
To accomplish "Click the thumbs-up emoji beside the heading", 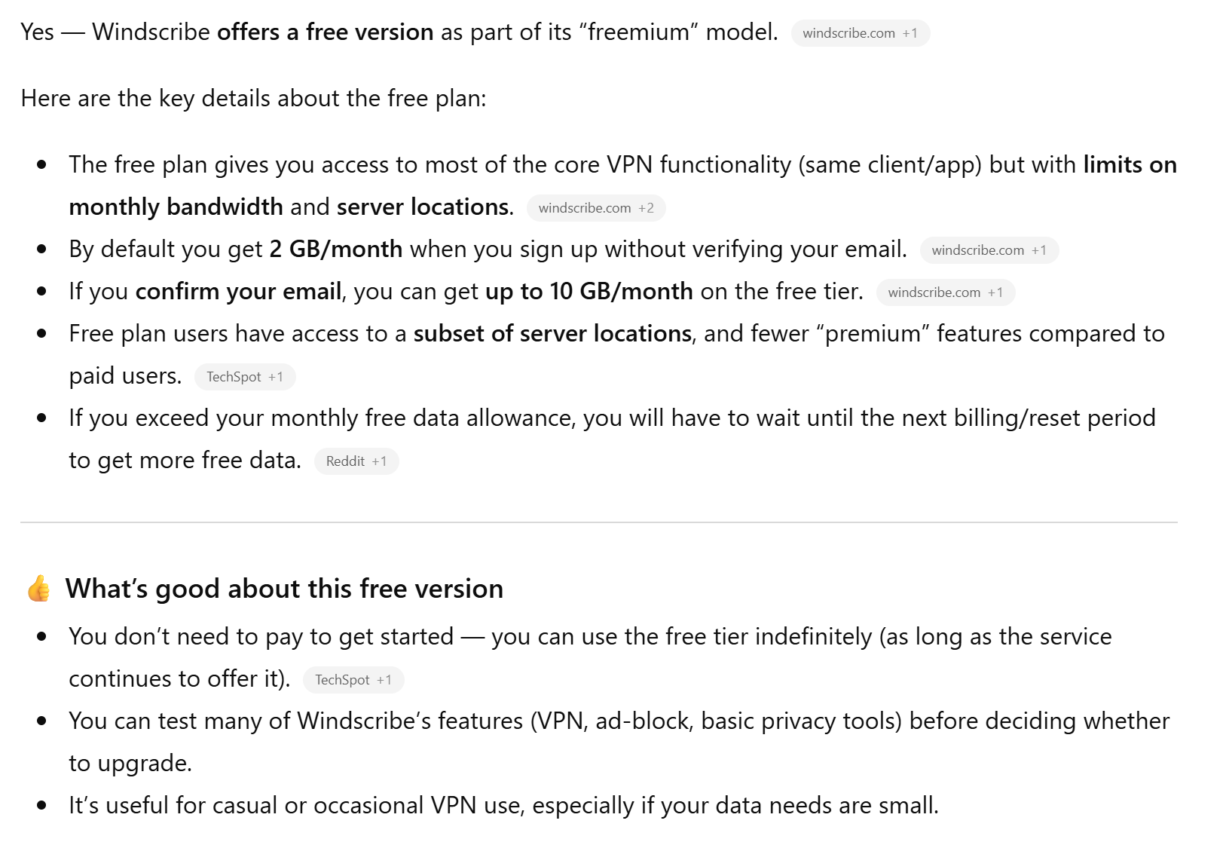I will (x=38, y=589).
